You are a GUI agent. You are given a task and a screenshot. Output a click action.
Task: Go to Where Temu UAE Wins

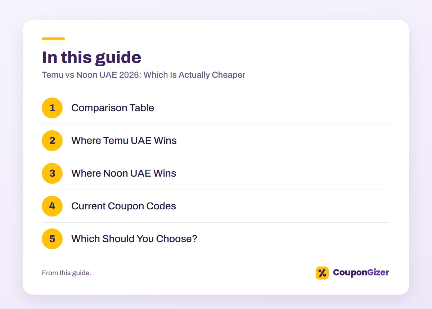click(124, 141)
